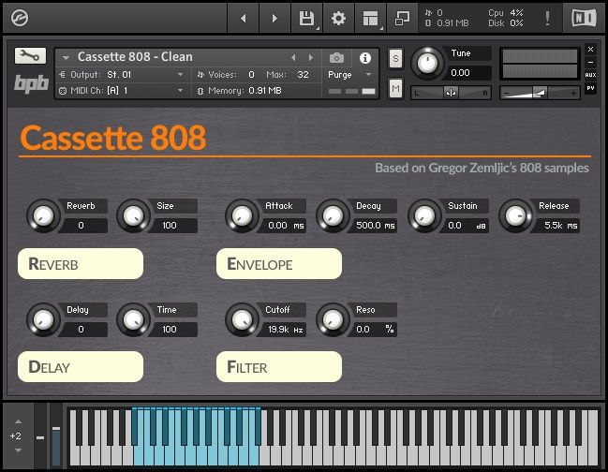Mute the instrument with M button
This screenshot has height=472, width=608.
click(x=395, y=89)
